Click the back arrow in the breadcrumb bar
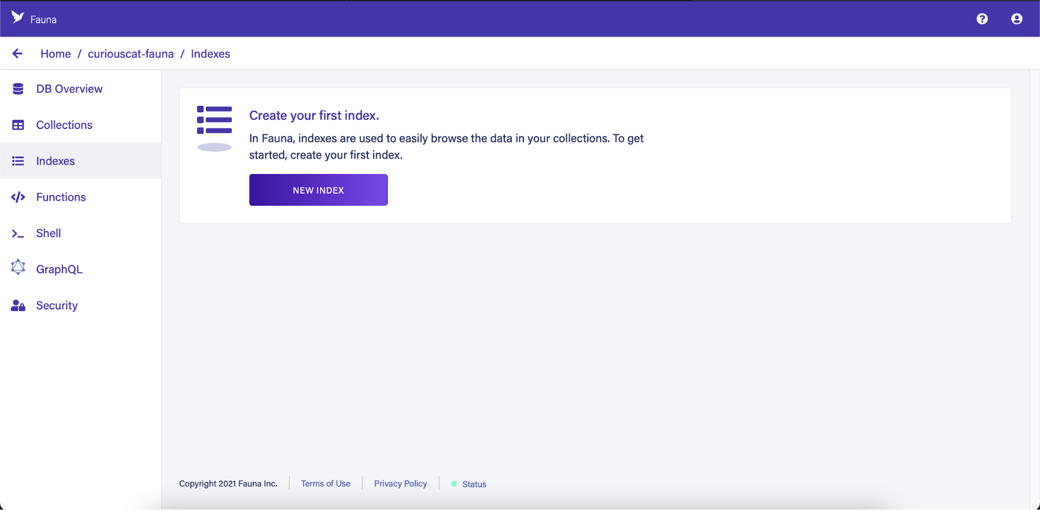Screen dimensions: 1040x510 [x=18, y=54]
